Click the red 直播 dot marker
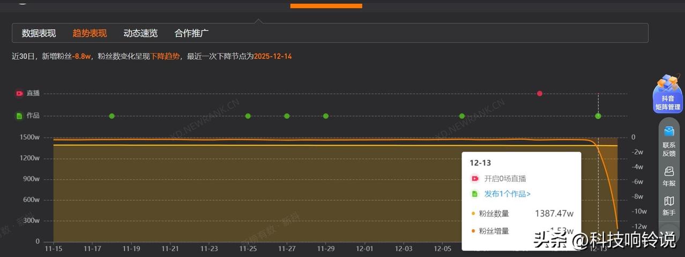 pyautogui.click(x=540, y=94)
